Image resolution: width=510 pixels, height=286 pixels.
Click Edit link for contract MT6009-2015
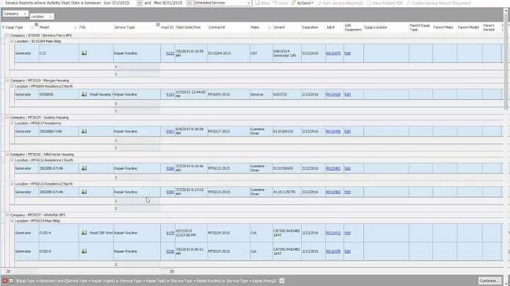[348, 95]
